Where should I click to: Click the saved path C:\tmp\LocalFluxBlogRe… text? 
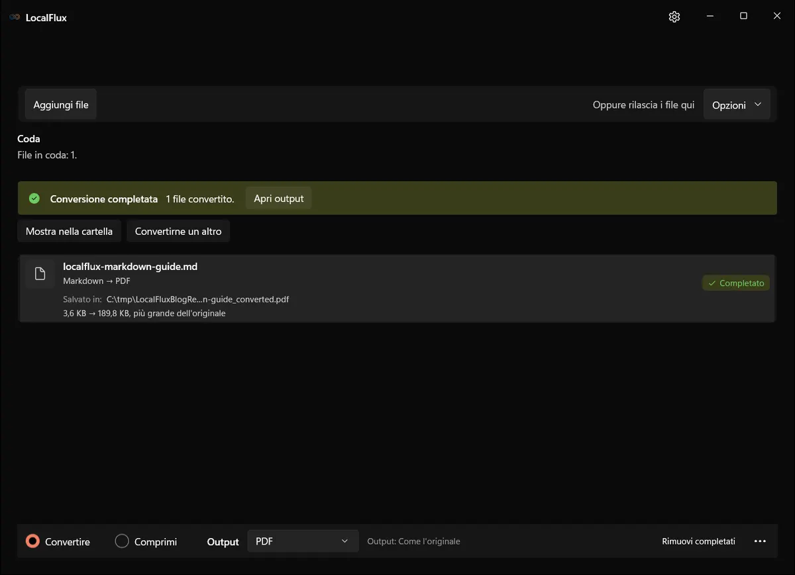(x=198, y=299)
